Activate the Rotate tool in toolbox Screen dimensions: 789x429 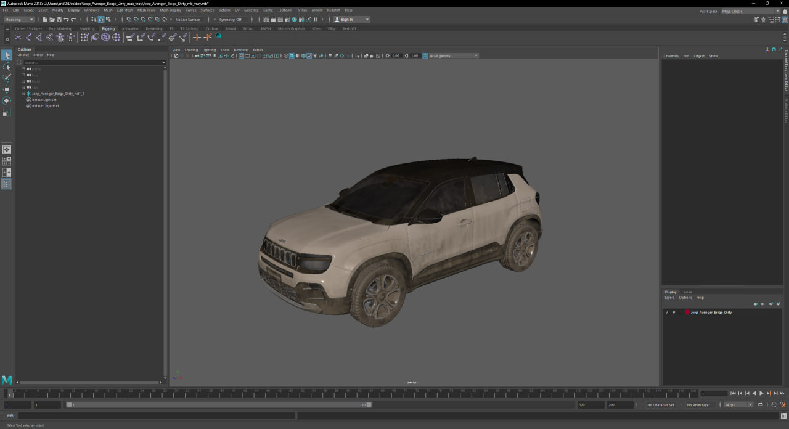point(6,100)
